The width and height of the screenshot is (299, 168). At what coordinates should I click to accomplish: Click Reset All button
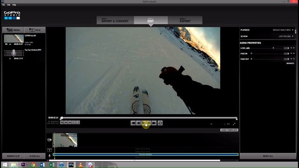268,156
